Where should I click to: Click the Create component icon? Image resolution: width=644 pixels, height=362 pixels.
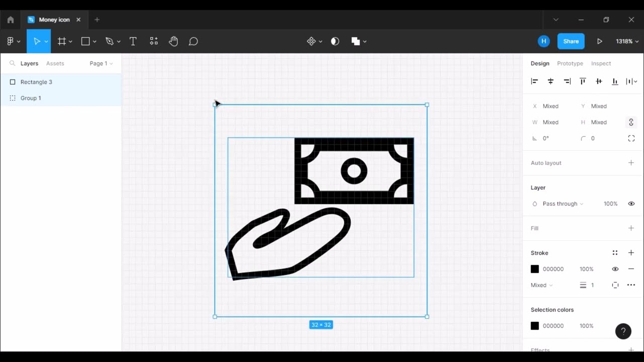coord(311,41)
